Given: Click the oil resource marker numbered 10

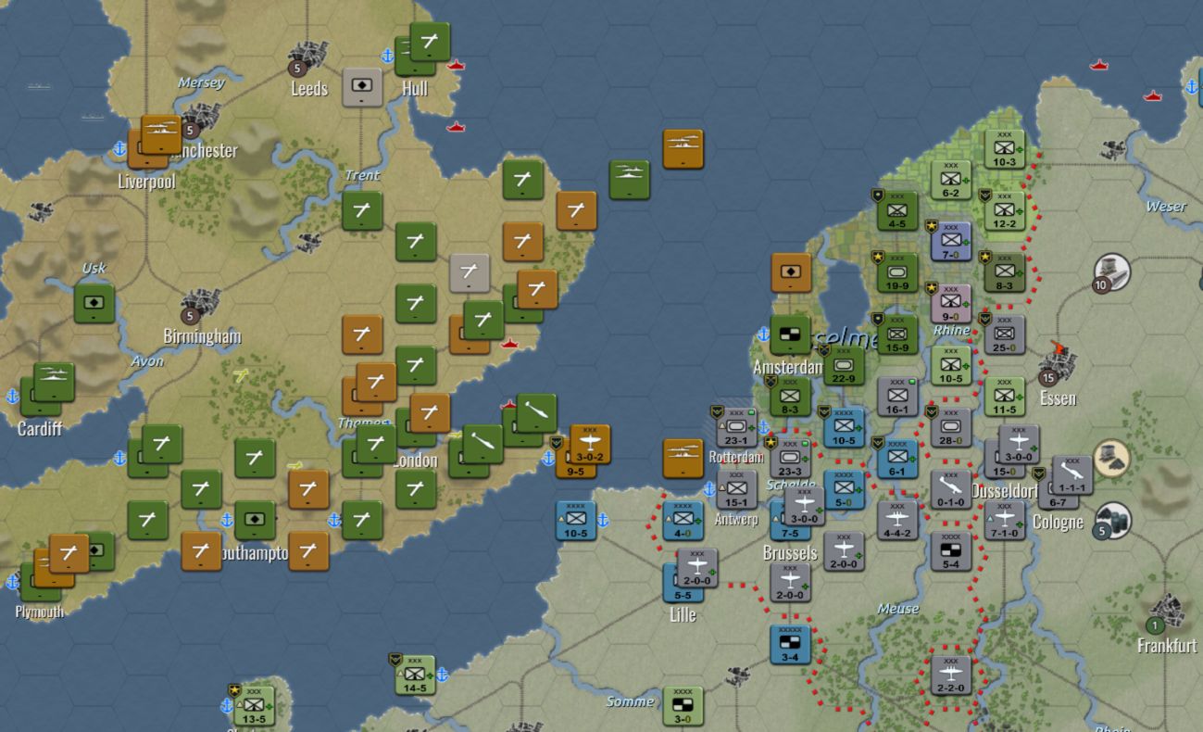Looking at the screenshot, I should click(1109, 273).
